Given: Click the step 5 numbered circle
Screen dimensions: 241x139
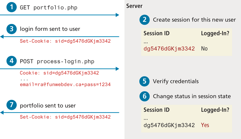Looking at the screenshot, I should click(x=145, y=81).
